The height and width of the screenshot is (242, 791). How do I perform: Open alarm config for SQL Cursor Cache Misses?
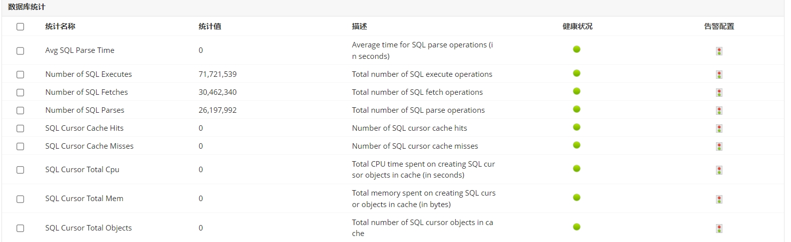click(718, 147)
